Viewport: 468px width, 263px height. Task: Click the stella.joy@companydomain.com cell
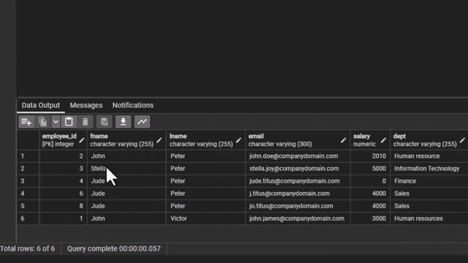click(x=298, y=169)
